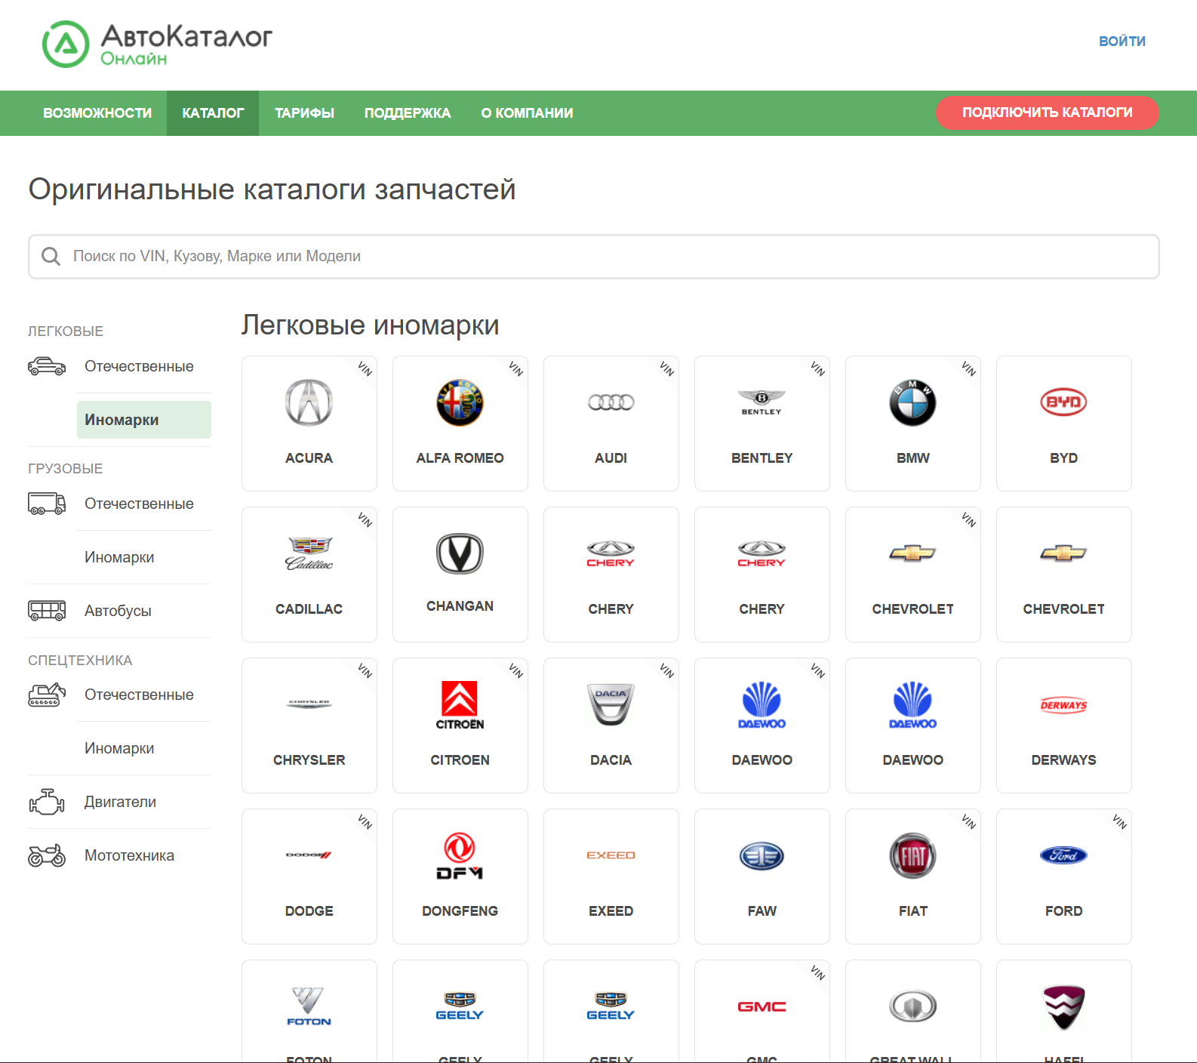Open the Bentley brand card
This screenshot has height=1063, width=1197.
(762, 424)
